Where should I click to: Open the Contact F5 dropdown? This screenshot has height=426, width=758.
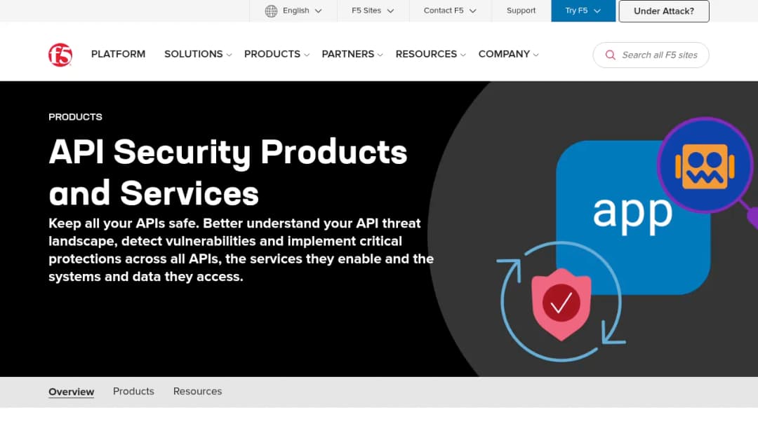pyautogui.click(x=450, y=11)
